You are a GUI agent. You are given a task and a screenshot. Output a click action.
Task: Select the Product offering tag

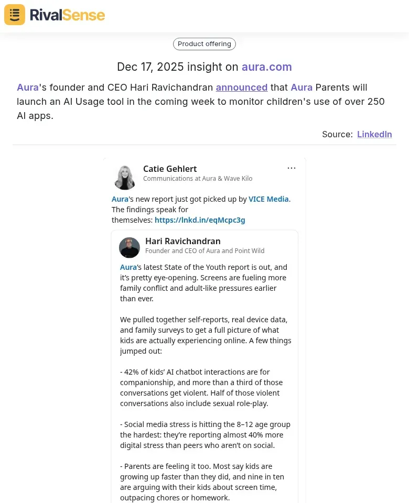[x=204, y=43]
